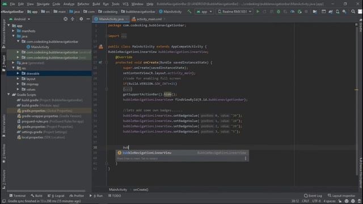This screenshot has width=363, height=204.
Task: Run the app with the green play icon
Action: (x=258, y=11)
